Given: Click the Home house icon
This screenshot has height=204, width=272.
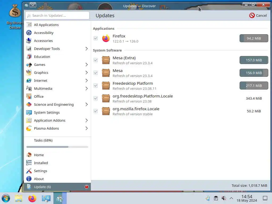Looking at the screenshot, I should (x=29, y=155).
